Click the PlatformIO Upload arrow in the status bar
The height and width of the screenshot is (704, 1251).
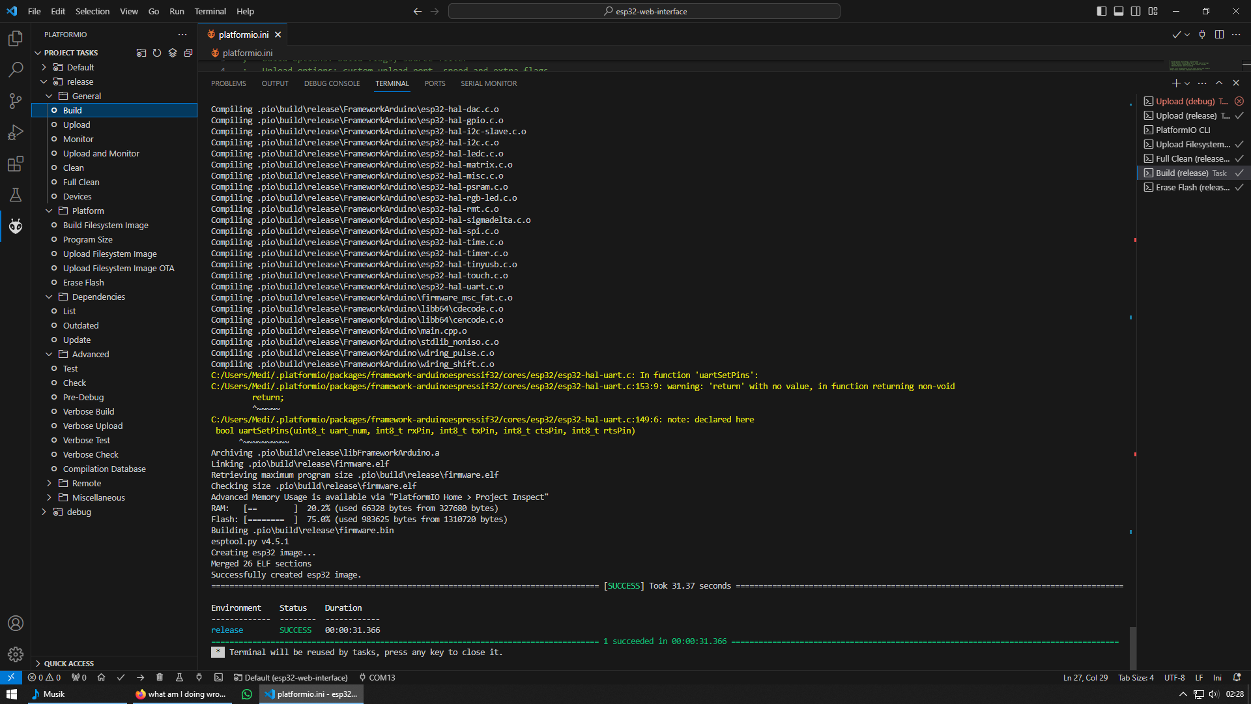point(140,677)
